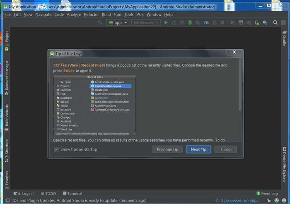Click the Make Project hammer icon
The height and width of the screenshot is (204, 290).
tap(100, 22)
